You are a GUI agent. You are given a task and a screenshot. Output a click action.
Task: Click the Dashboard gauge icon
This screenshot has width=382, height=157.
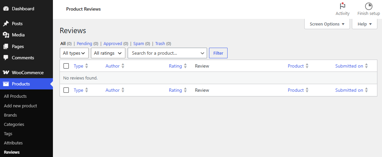6,9
